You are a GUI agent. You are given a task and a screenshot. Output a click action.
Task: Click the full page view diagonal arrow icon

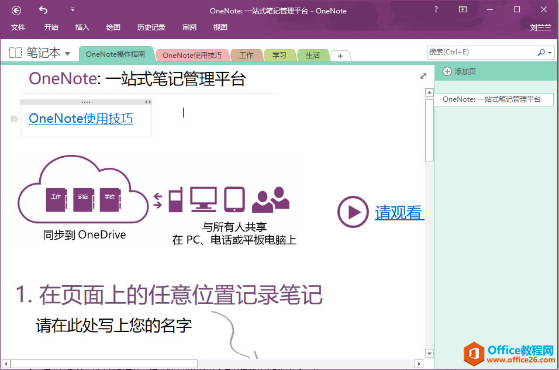(x=423, y=75)
